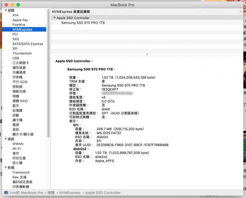The width and height of the screenshot is (246, 198).
Task: Open 印表機軟體 in the sidebar
Action: coord(21,187)
